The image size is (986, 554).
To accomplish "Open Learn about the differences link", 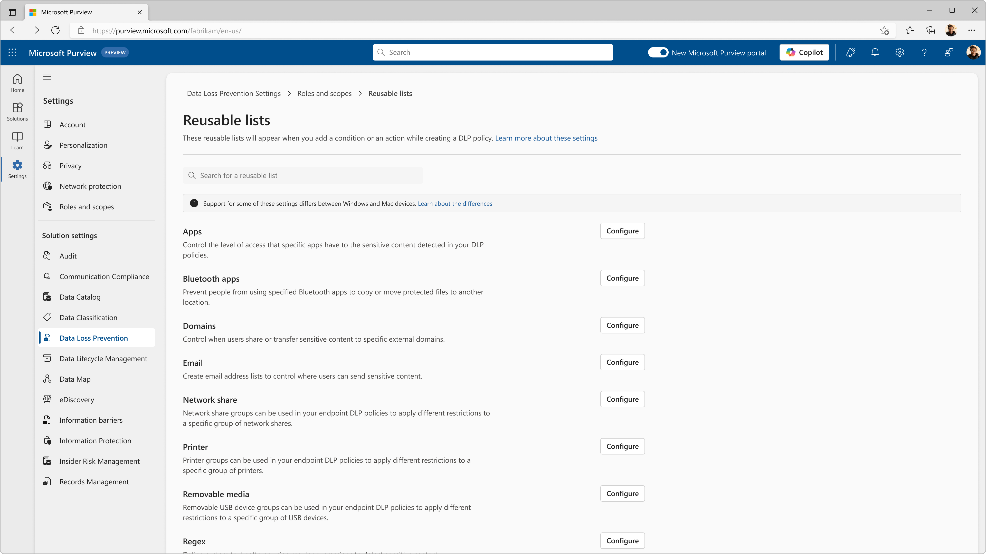I will (x=455, y=203).
